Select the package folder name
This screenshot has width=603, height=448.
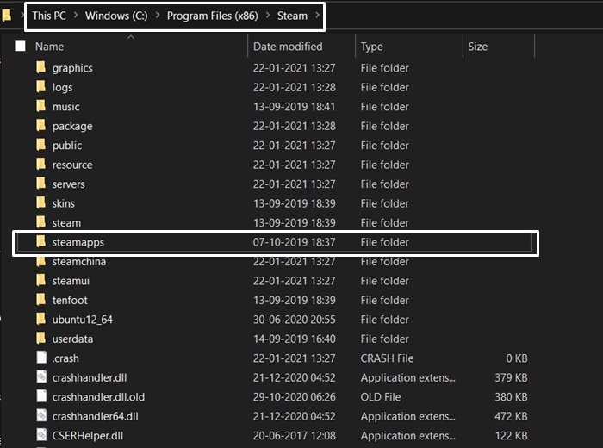coord(72,127)
